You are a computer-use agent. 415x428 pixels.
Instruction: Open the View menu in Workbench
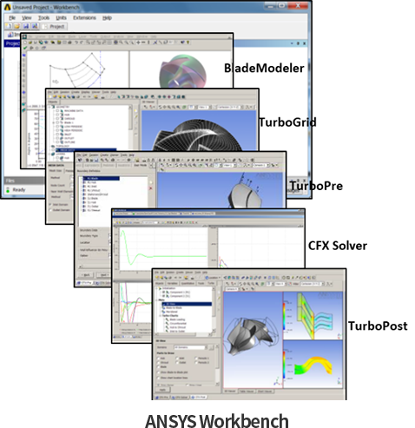click(27, 18)
